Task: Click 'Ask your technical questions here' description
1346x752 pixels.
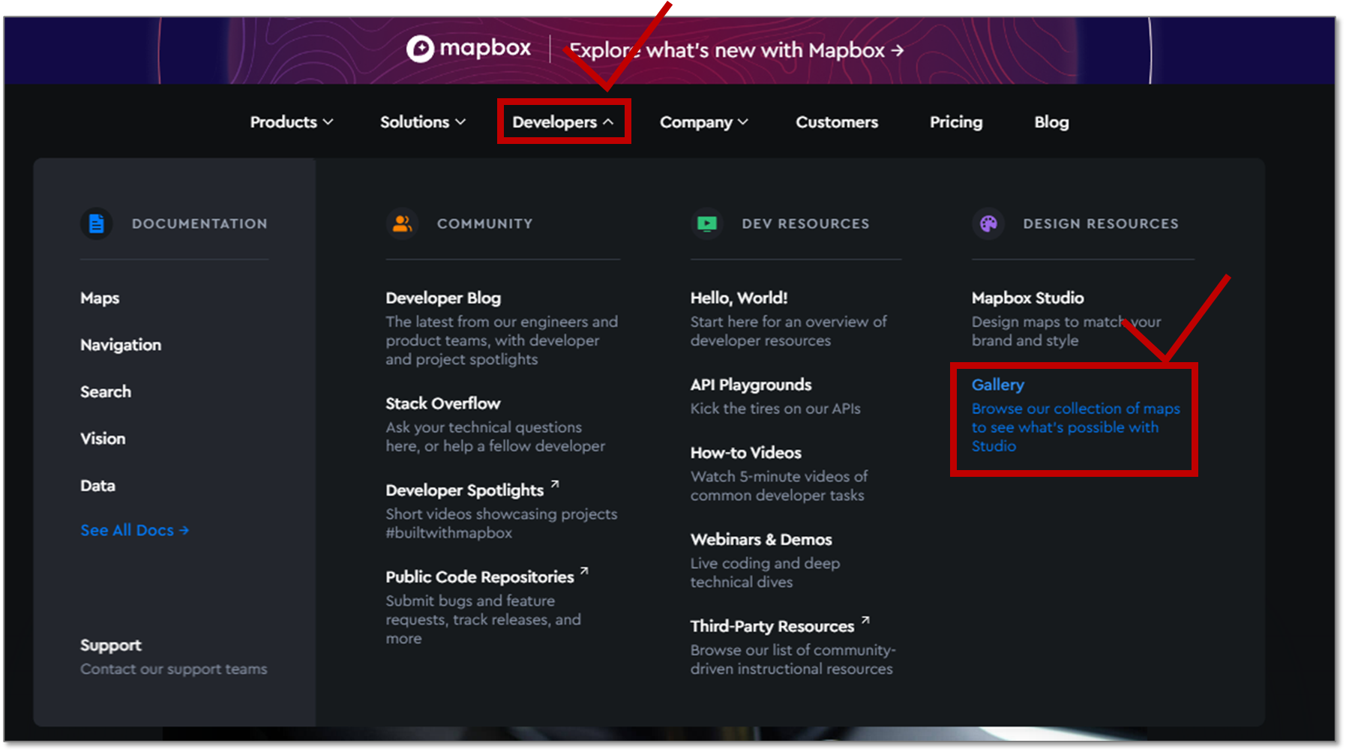Action: pyautogui.click(x=495, y=436)
